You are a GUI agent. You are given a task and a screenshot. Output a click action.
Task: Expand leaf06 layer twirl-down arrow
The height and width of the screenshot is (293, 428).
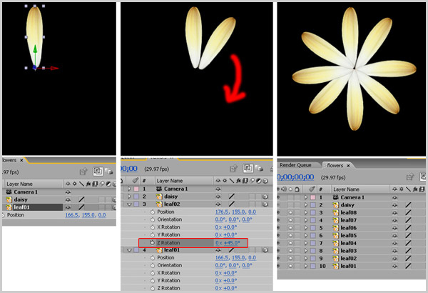tap(306, 228)
